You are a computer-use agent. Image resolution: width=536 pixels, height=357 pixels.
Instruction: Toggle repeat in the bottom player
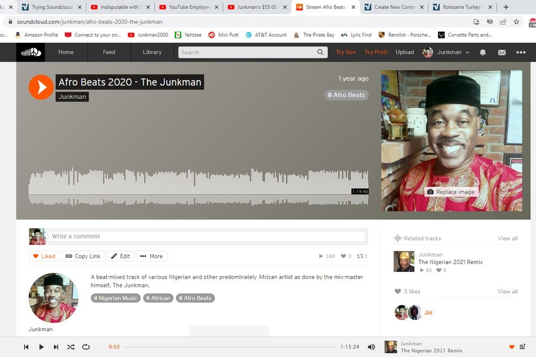click(86, 347)
